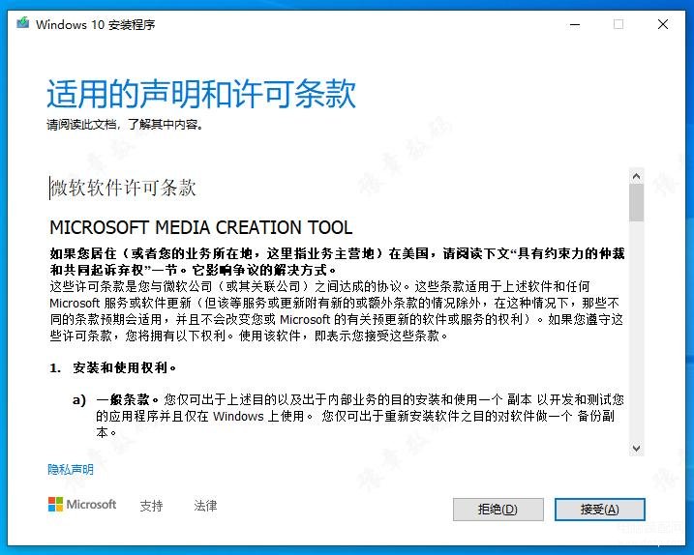694x555 pixels.
Task: Open the 法律 legal link
Action: (205, 506)
